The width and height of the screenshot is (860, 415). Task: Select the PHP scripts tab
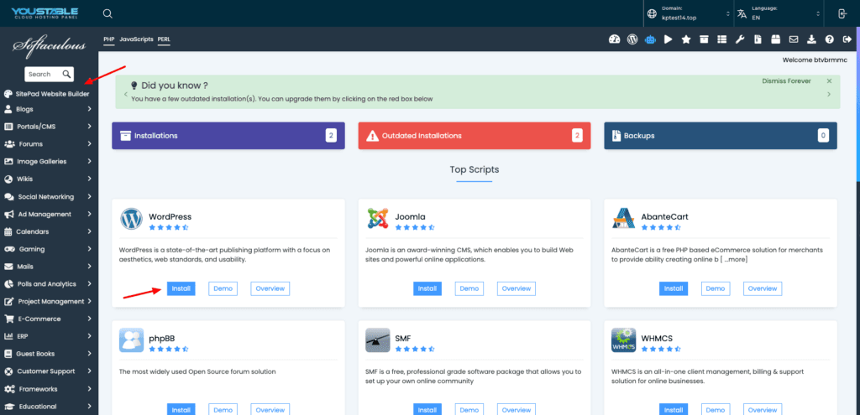point(108,39)
